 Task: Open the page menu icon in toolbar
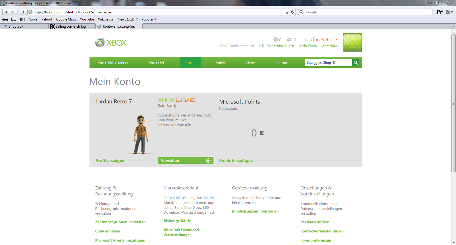440,12
